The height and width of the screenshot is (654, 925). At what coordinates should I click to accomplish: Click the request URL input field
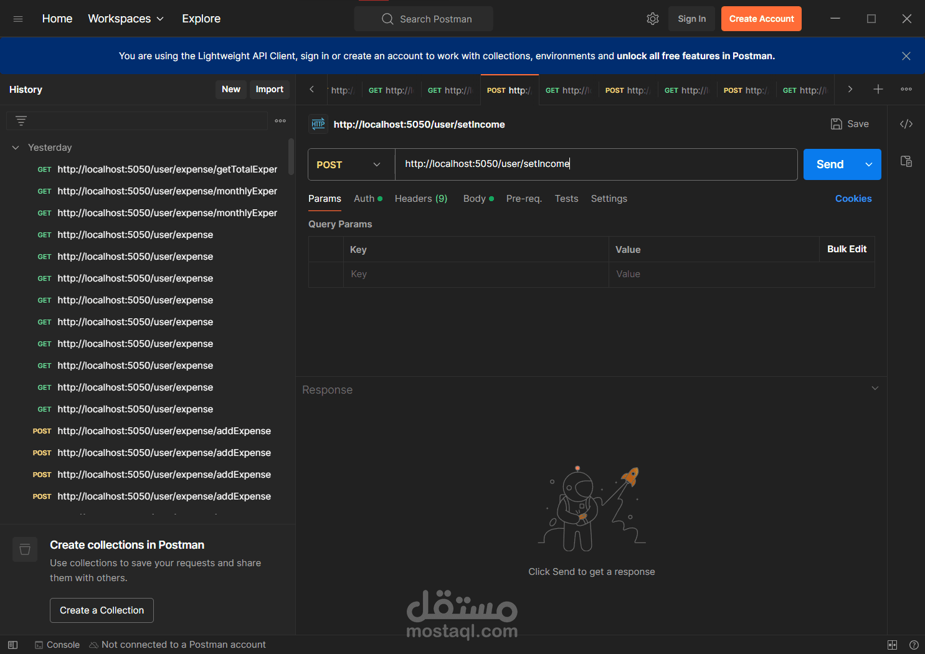[x=596, y=164]
